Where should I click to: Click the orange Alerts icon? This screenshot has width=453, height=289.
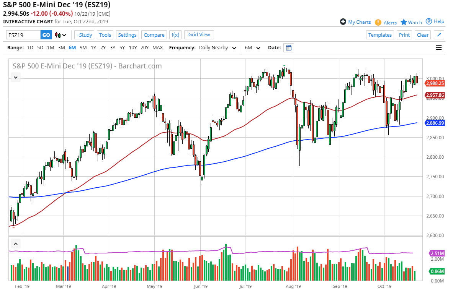pyautogui.click(x=379, y=22)
